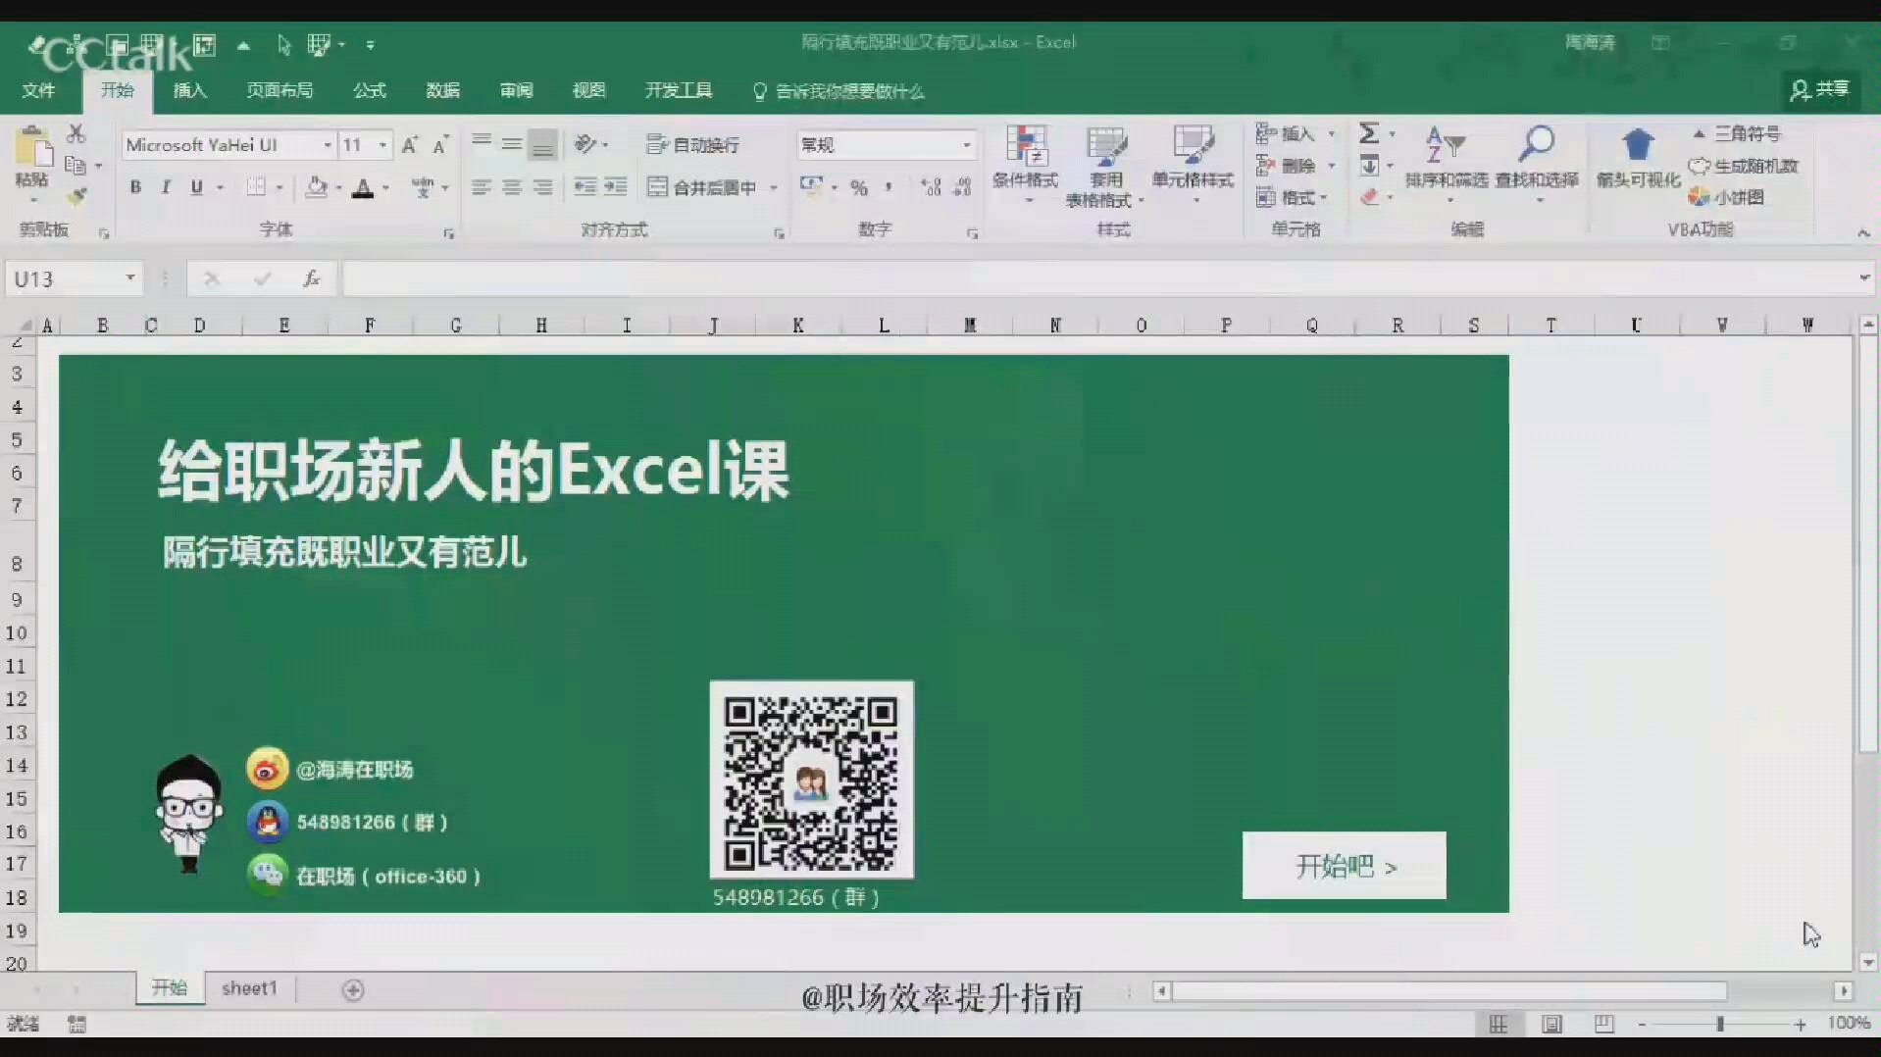
Task: Open the Conditional Formatting icon
Action: 1026,147
